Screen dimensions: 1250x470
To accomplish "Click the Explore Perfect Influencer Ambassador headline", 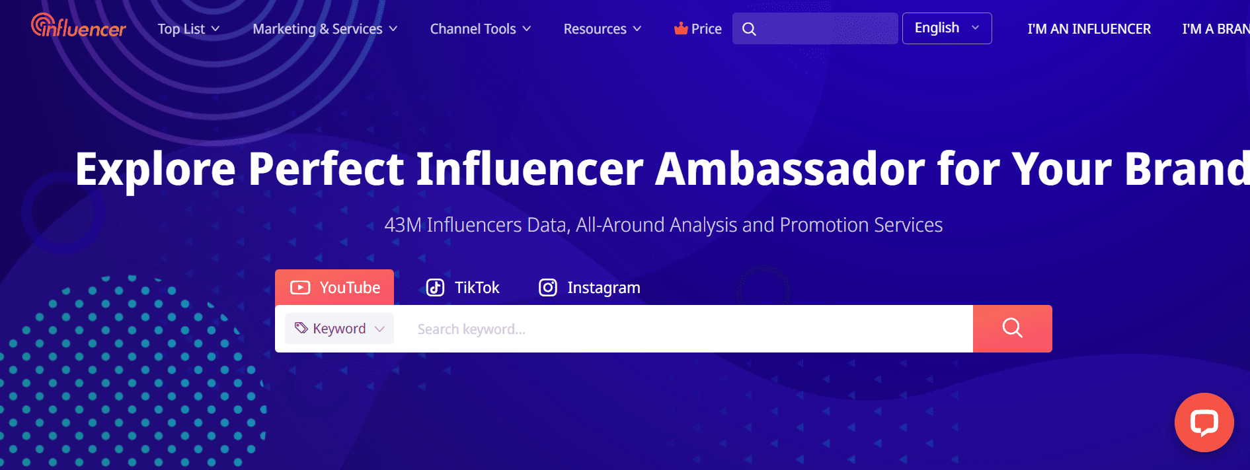I will 662,169.
